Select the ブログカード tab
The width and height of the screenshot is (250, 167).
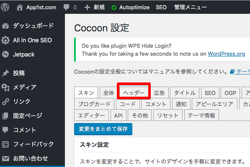coord(94,104)
